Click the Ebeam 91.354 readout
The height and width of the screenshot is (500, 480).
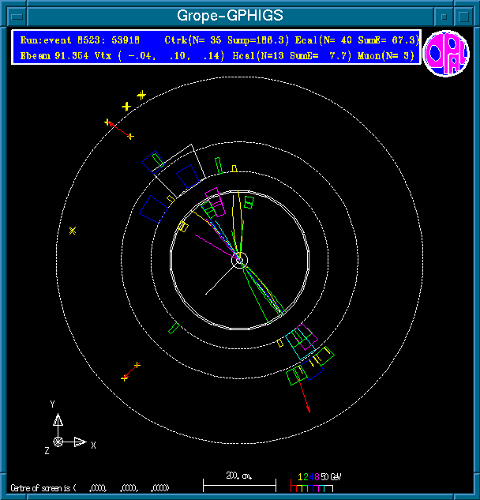tap(51, 56)
